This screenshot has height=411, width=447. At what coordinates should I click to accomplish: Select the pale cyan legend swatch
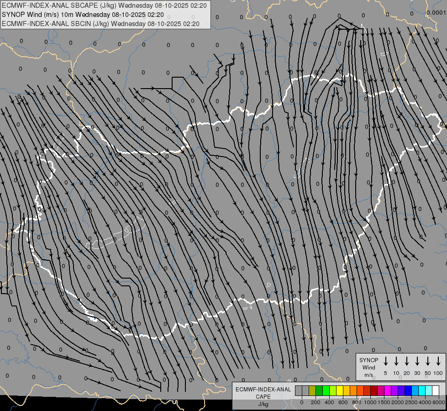click(x=428, y=390)
